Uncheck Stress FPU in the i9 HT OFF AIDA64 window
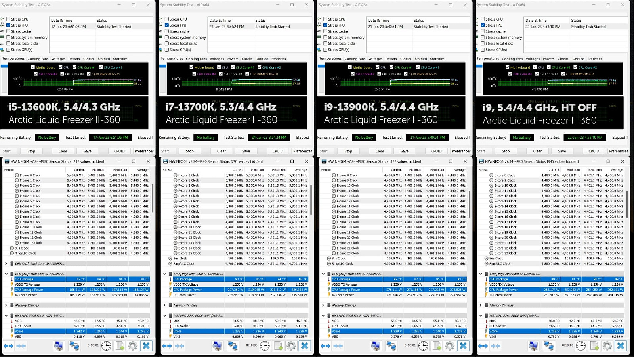This screenshot has width=634, height=357. tap(483, 25)
